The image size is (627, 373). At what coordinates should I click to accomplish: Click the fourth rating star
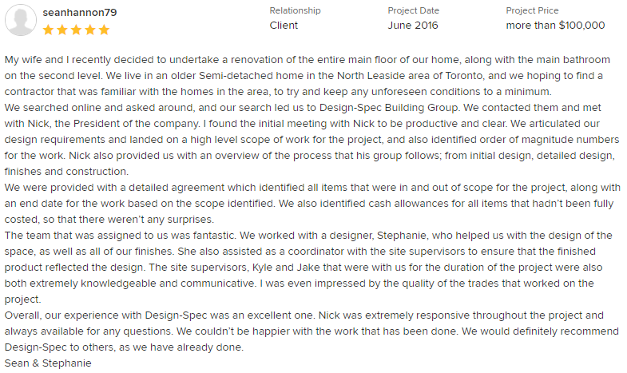(89, 30)
